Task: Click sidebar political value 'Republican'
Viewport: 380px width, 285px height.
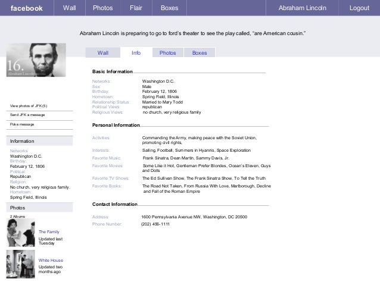Action: 20,177
